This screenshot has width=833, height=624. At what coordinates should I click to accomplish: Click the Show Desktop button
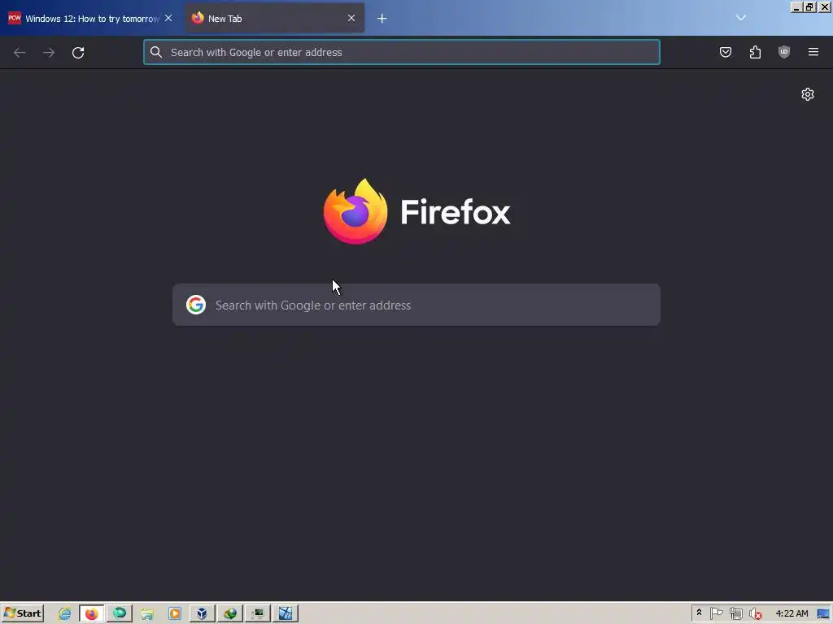823,614
